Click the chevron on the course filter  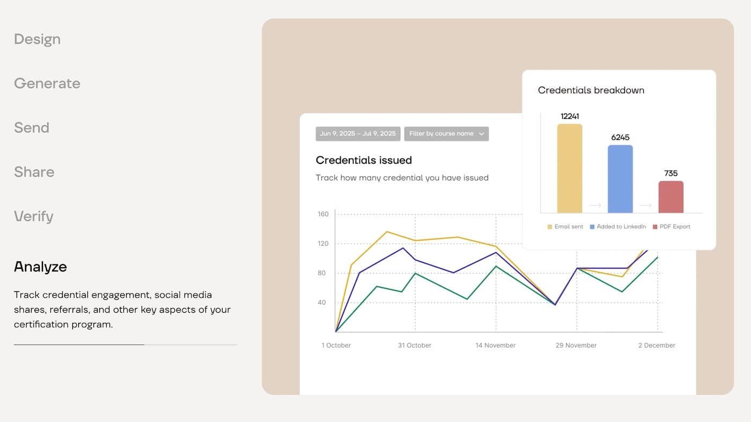[x=482, y=133]
